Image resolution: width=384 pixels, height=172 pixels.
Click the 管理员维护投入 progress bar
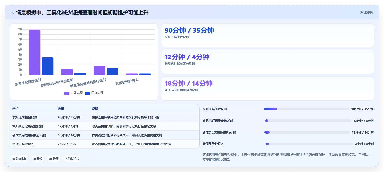(309, 144)
